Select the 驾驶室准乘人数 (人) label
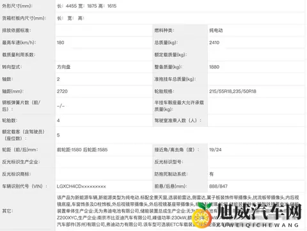 tap(178, 121)
